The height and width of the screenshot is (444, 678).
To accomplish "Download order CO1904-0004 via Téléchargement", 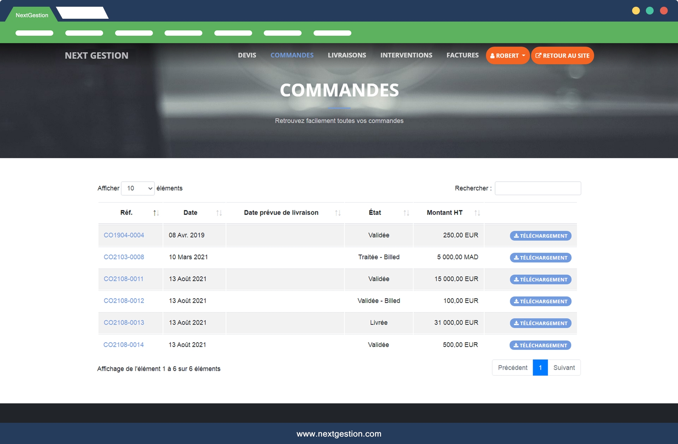I will (540, 236).
